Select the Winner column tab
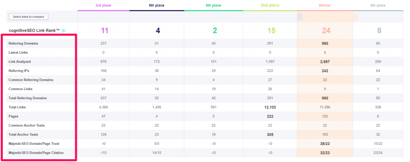Viewport: 410px width, 162px height. [325, 6]
